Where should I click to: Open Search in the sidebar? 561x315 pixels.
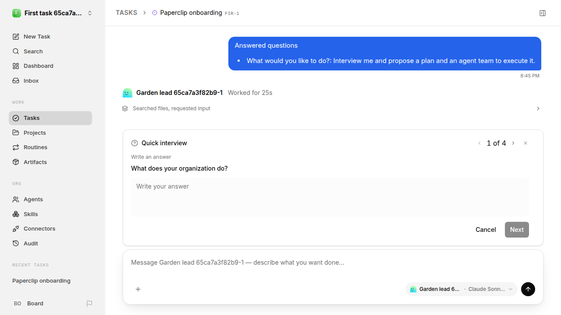click(x=50, y=51)
